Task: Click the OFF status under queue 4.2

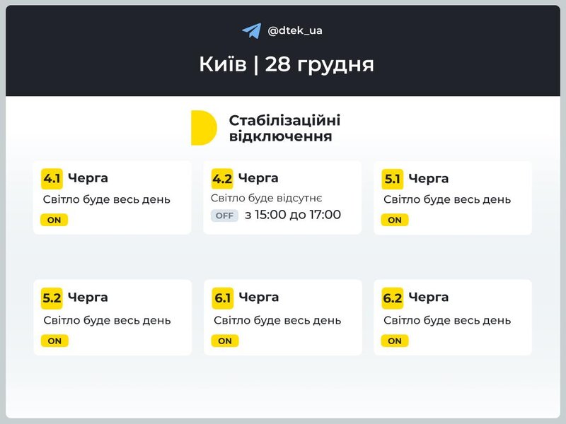Action: pos(224,216)
